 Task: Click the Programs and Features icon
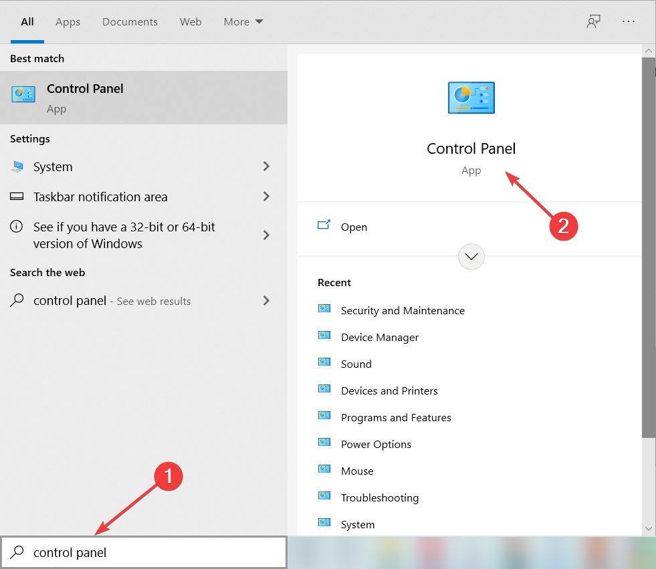(x=324, y=416)
